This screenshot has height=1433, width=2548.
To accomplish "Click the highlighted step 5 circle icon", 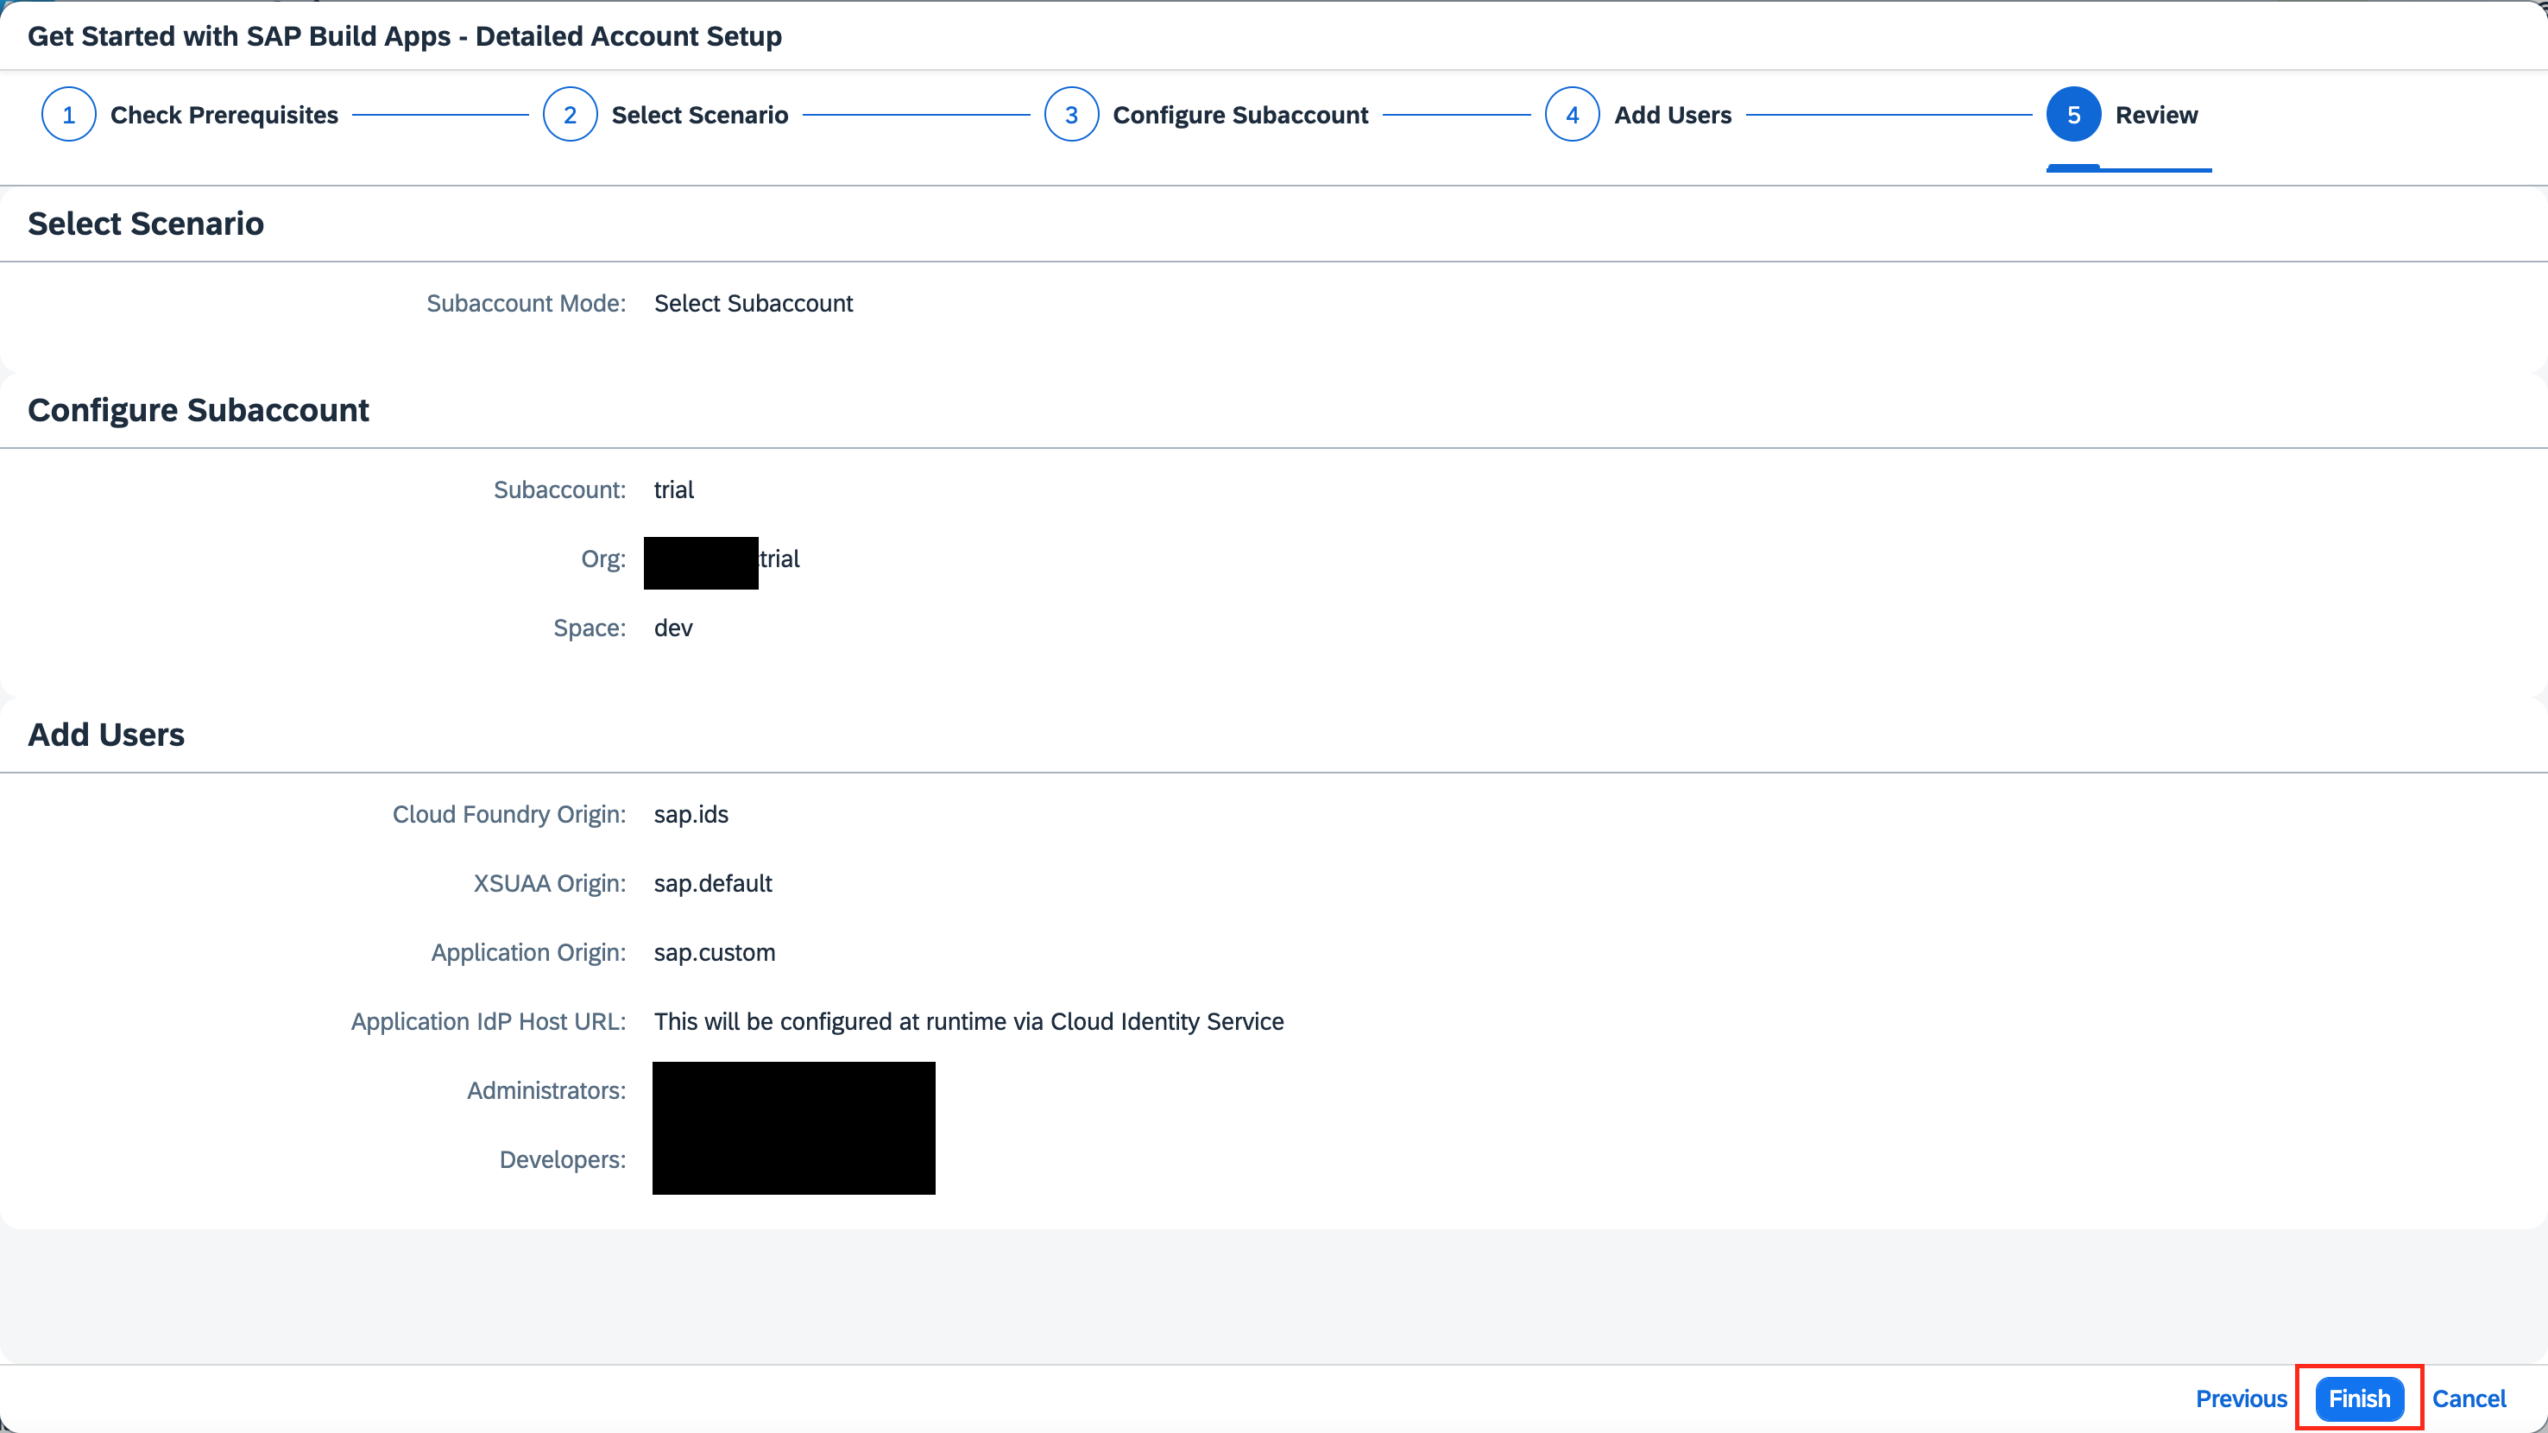I will point(2073,115).
